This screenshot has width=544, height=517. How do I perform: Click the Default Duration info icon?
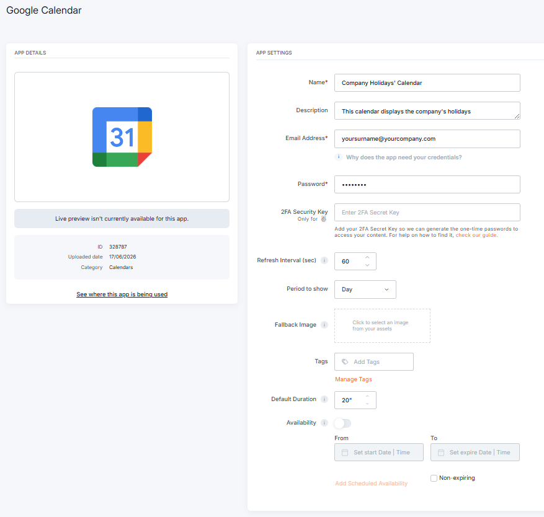coord(324,399)
